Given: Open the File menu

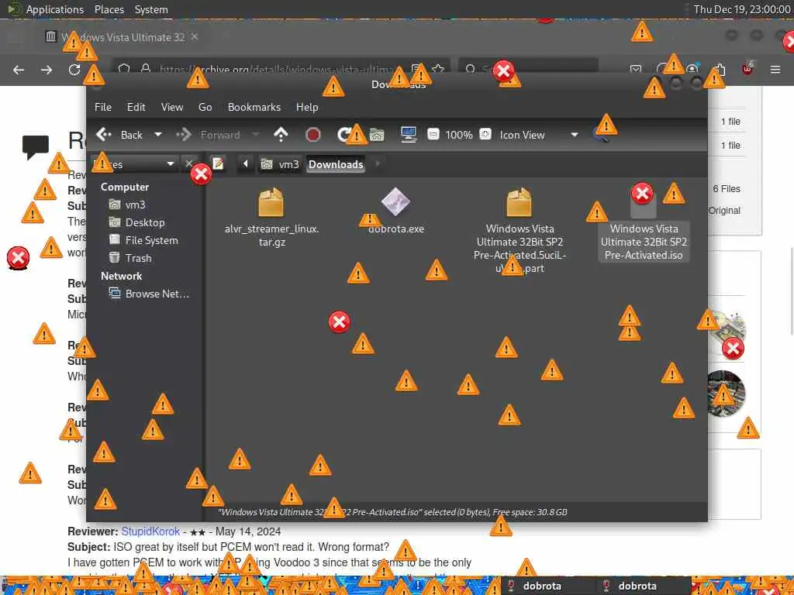Looking at the screenshot, I should point(103,107).
